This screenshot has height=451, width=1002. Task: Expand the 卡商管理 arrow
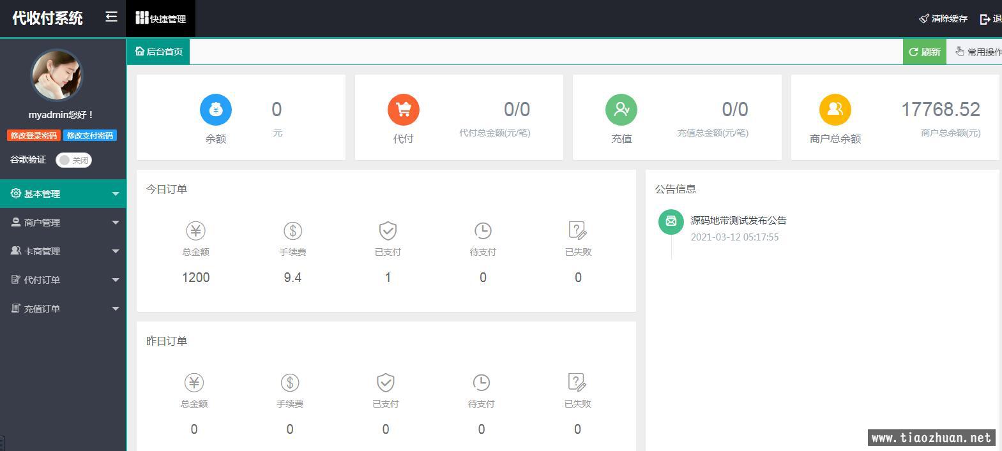coord(116,251)
